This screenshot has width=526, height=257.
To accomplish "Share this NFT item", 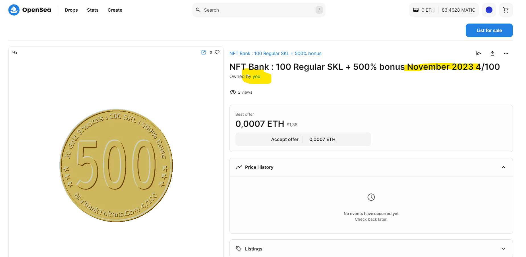I will tap(492, 53).
